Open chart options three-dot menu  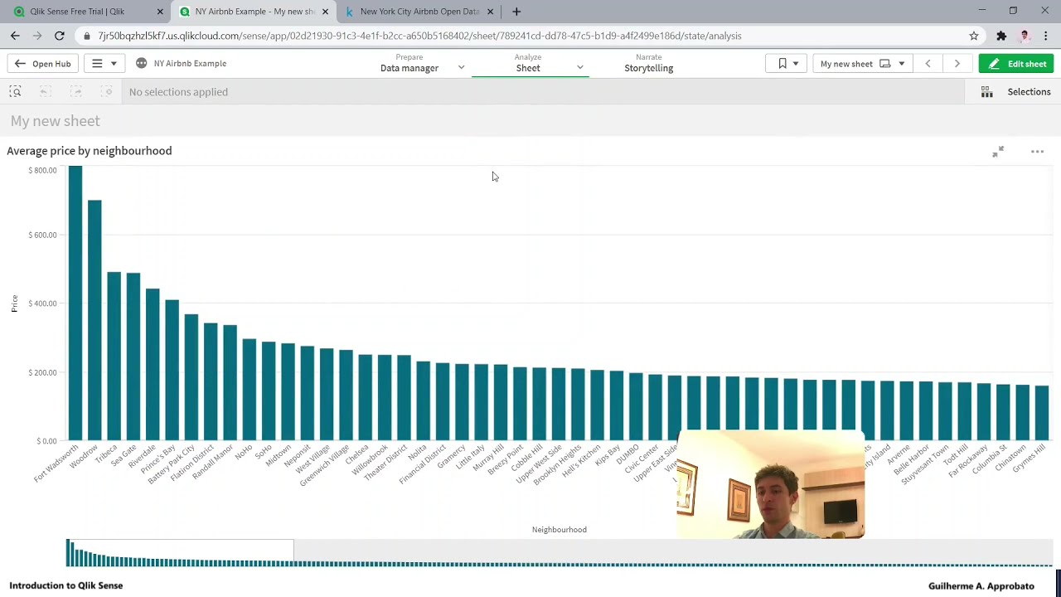coord(1037,152)
